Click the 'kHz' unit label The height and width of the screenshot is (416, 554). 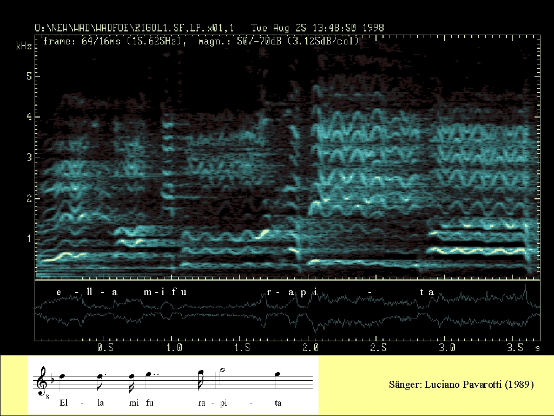coord(24,47)
